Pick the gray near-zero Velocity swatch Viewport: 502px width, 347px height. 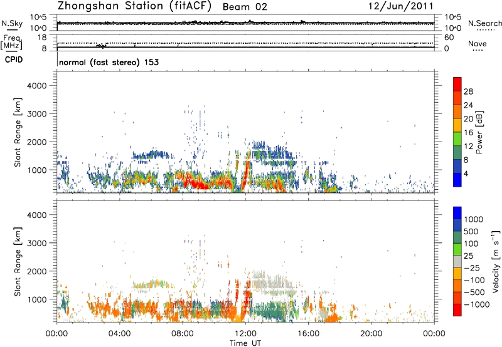point(457,261)
